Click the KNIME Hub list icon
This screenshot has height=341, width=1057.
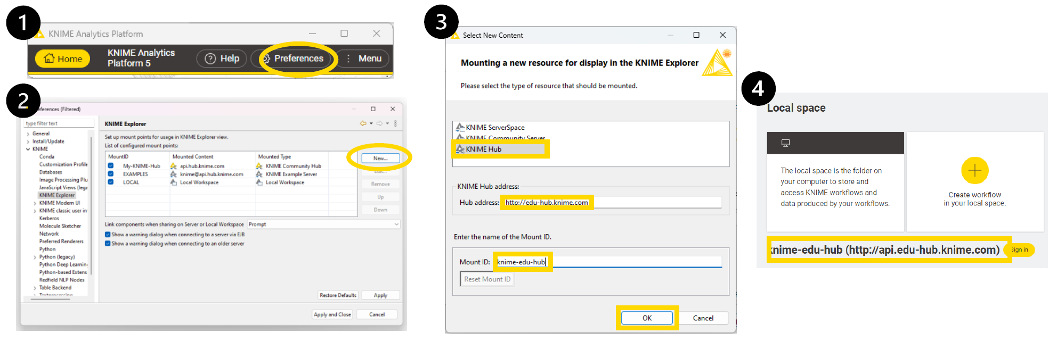point(460,149)
